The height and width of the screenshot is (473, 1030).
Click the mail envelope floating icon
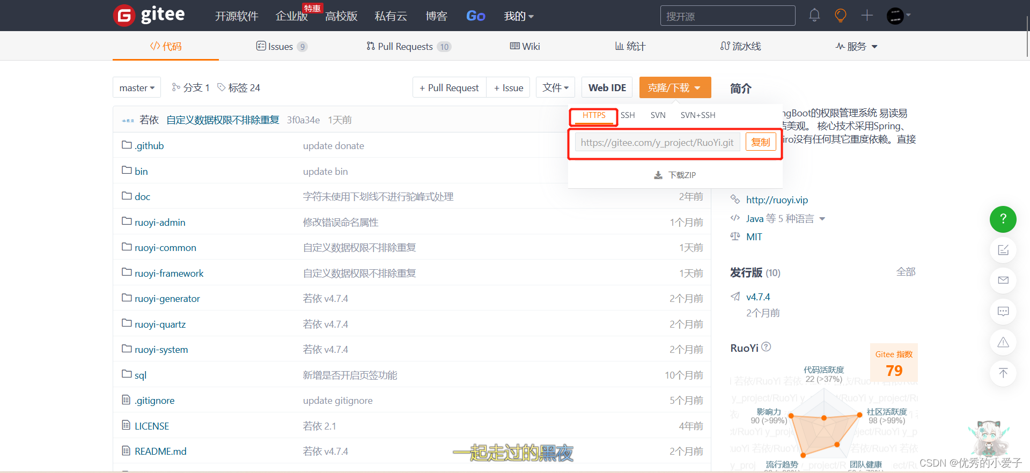(x=1003, y=280)
